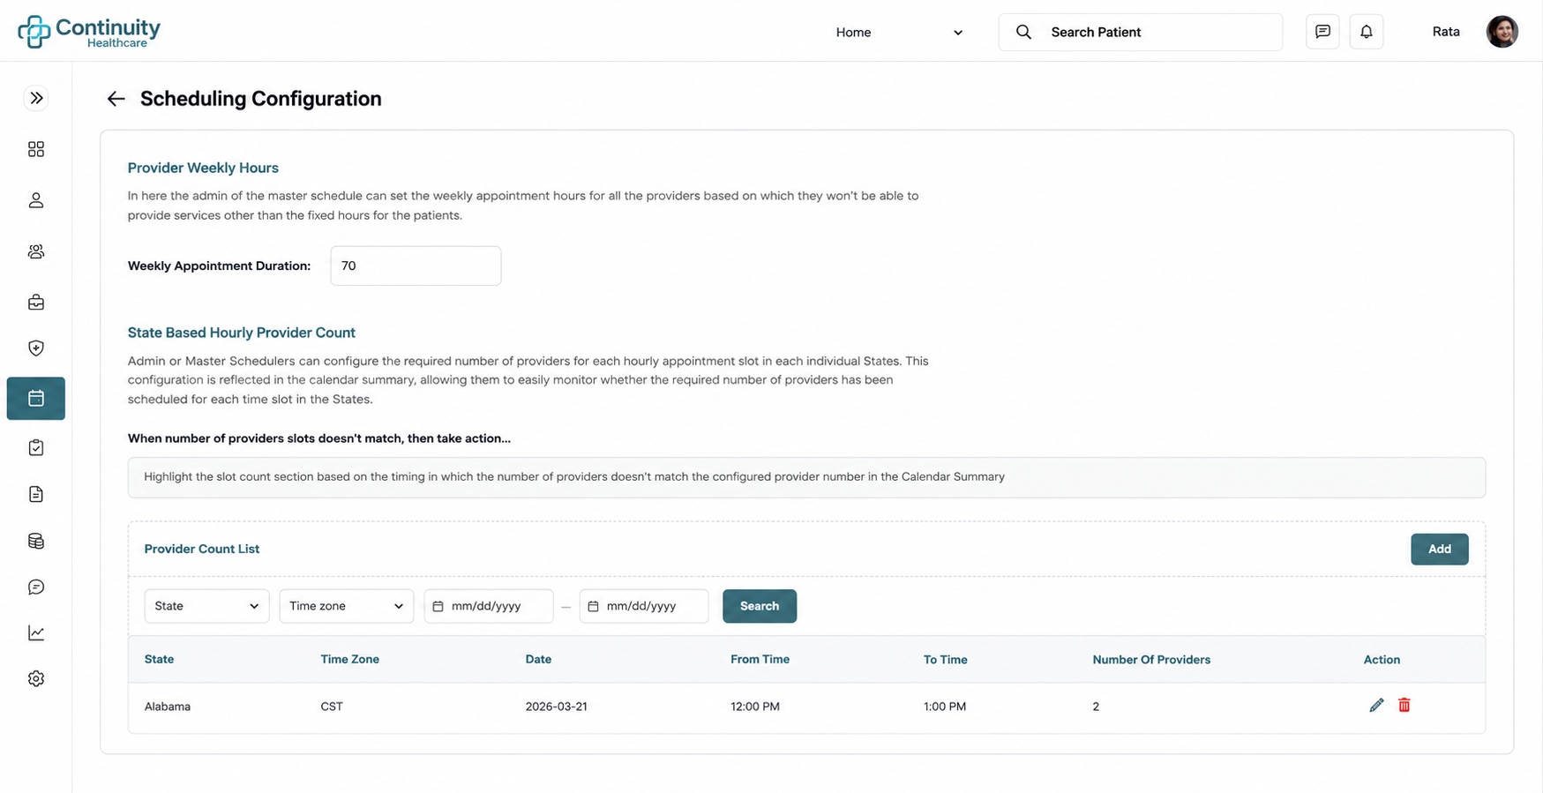The height and width of the screenshot is (793, 1543).
Task: Click the Date column header
Action: 538,659
